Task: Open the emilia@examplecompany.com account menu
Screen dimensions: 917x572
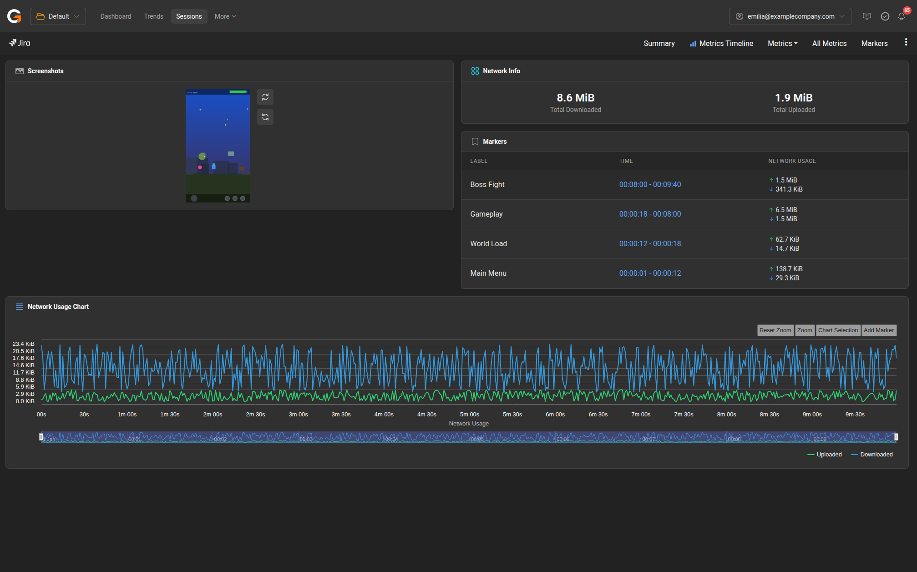Action: (790, 16)
